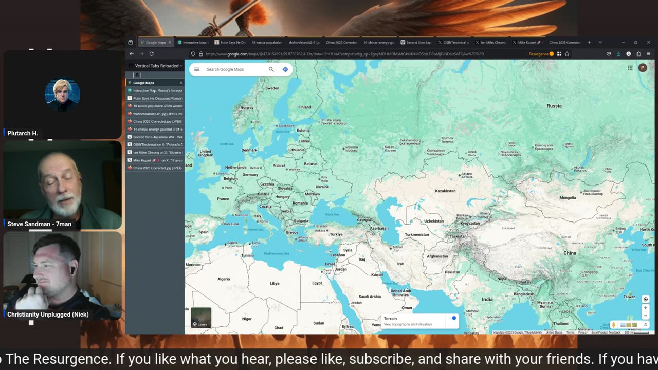Click the 'Plutarch H.' participant video tile
Image resolution: width=658 pixels, height=370 pixels.
[x=62, y=95]
